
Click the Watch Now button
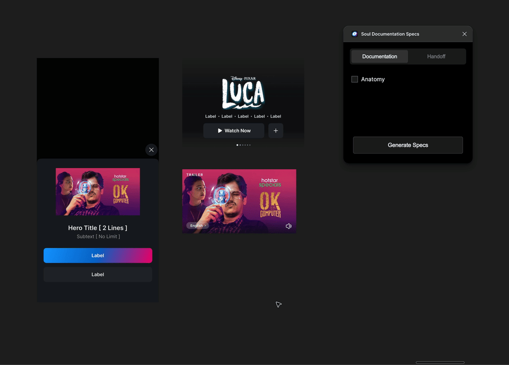(x=234, y=131)
